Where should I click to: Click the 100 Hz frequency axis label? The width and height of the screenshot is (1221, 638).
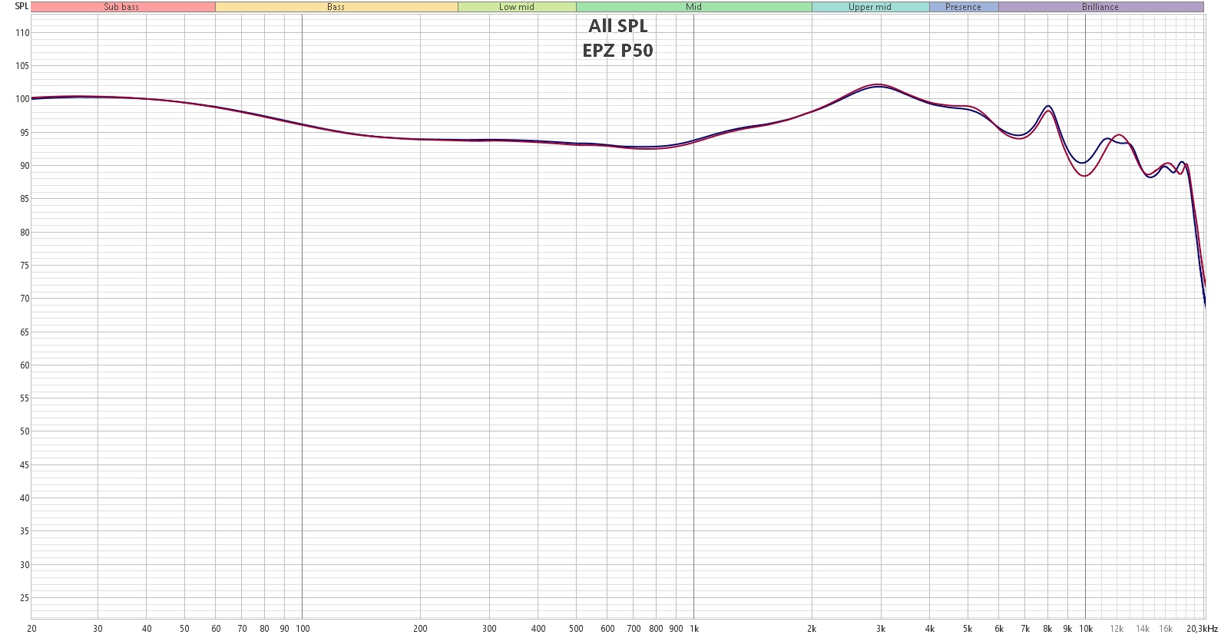click(303, 629)
